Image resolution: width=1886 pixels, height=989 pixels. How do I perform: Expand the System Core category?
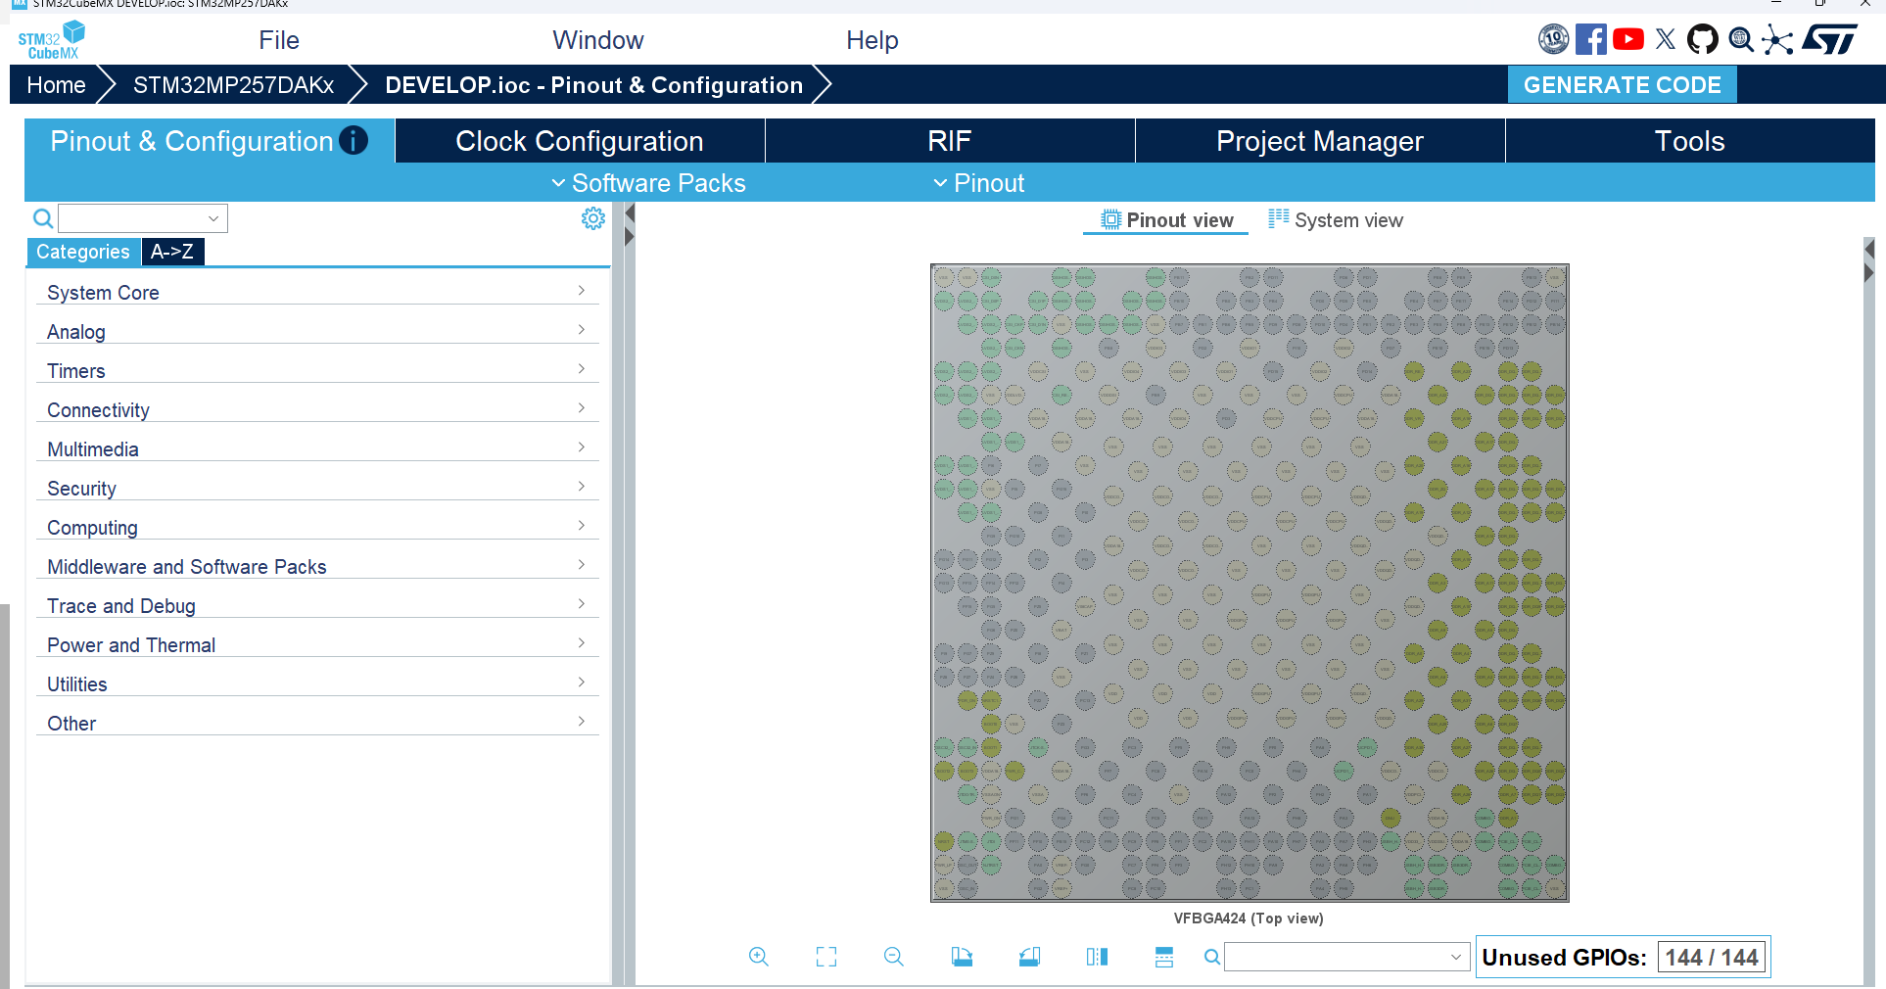click(x=317, y=292)
